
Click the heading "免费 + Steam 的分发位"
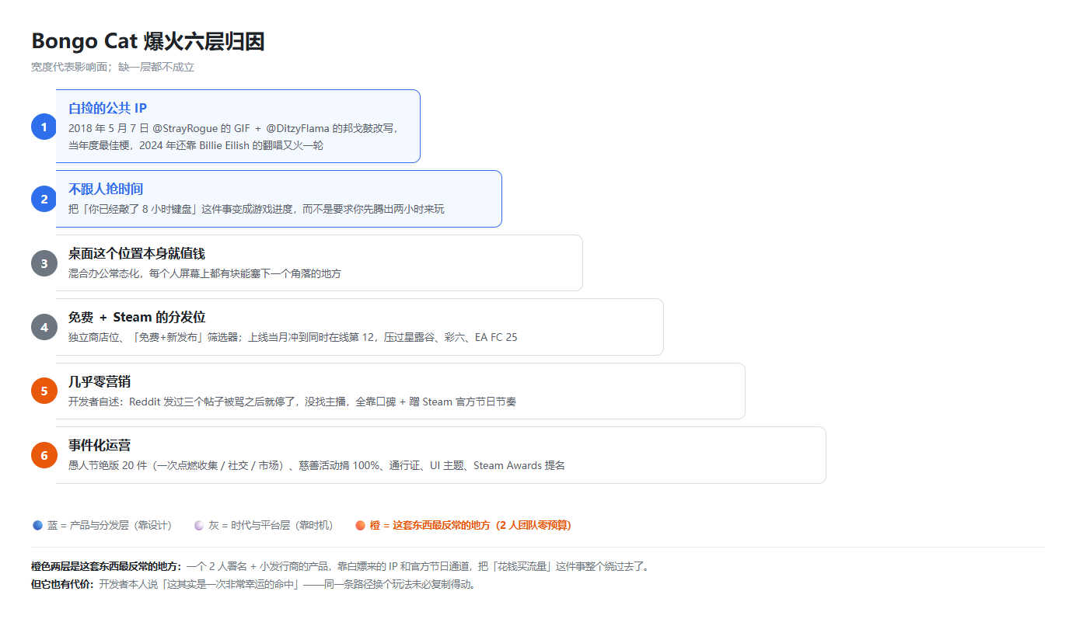(137, 317)
